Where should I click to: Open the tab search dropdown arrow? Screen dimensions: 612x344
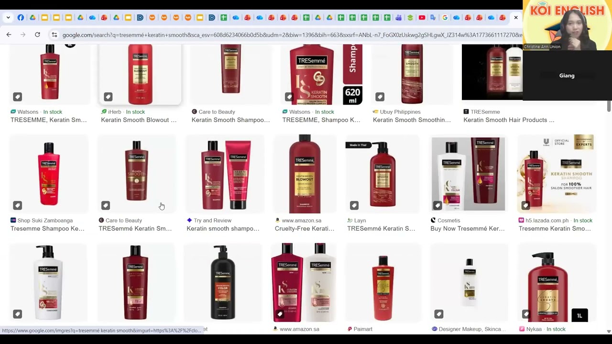point(8,18)
